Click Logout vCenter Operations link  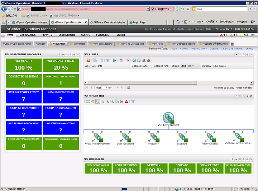pos(179,29)
